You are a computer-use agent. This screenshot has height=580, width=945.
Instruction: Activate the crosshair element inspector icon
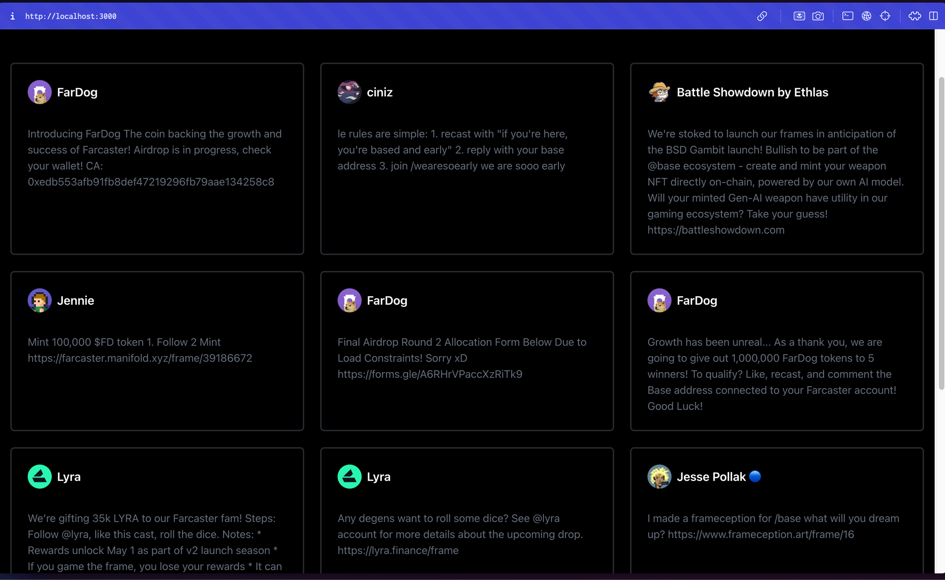coord(885,16)
